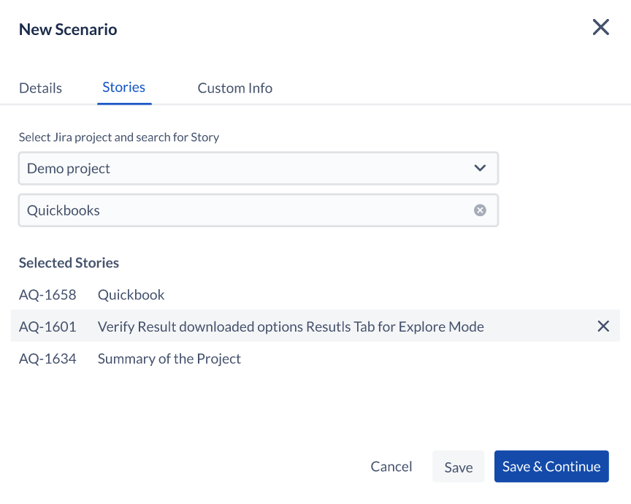The height and width of the screenshot is (504, 631).
Task: Click the Verify Result downloaded options story
Action: pyautogui.click(x=291, y=327)
